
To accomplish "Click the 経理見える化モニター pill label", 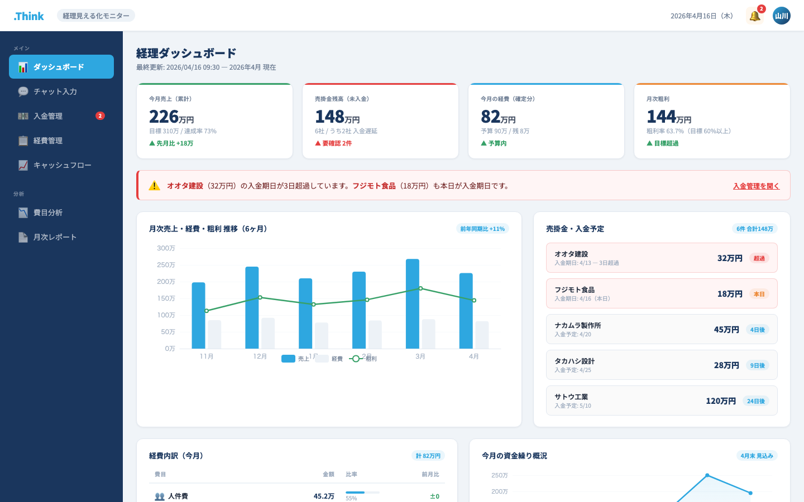I will pos(96,16).
